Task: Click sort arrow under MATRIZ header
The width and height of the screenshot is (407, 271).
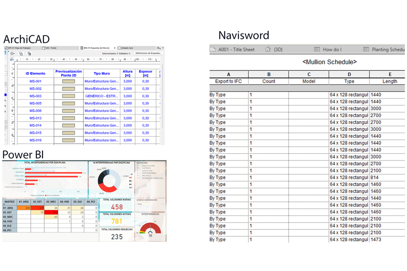Action: tap(4, 204)
